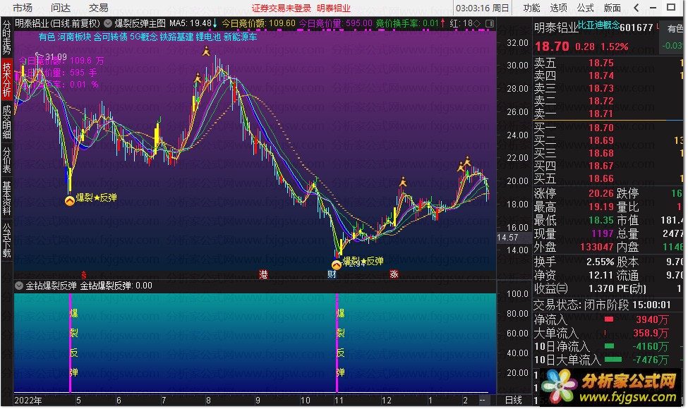Click 换手 value 2.55%

pos(601,262)
